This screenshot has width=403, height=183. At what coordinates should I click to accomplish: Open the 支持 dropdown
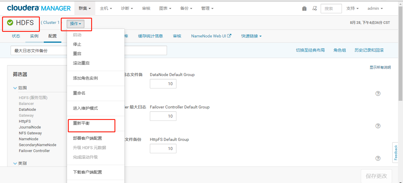[x=353, y=8]
